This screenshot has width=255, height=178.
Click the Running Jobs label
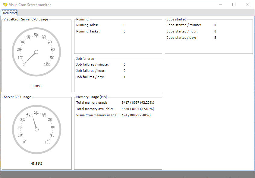point(87,25)
